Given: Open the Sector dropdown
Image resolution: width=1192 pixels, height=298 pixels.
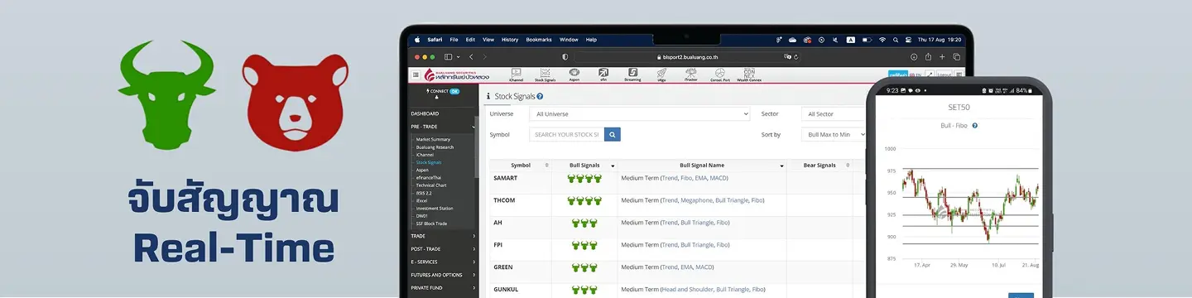Looking at the screenshot, I should point(834,114).
